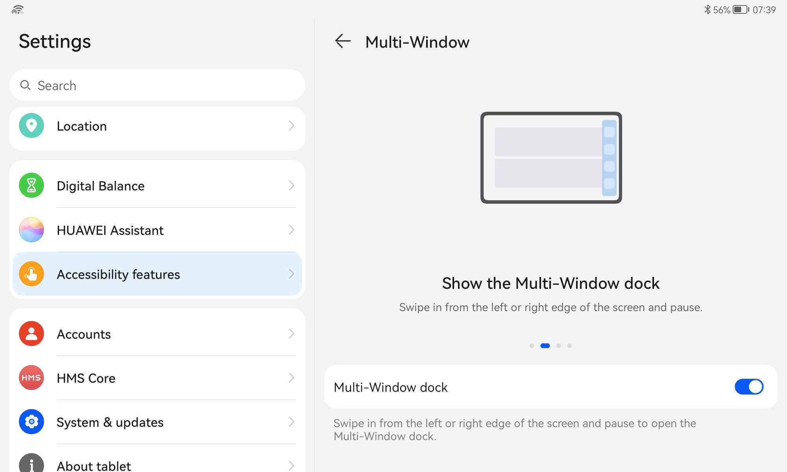Focus the Settings search field
787x472 pixels.
coord(157,85)
